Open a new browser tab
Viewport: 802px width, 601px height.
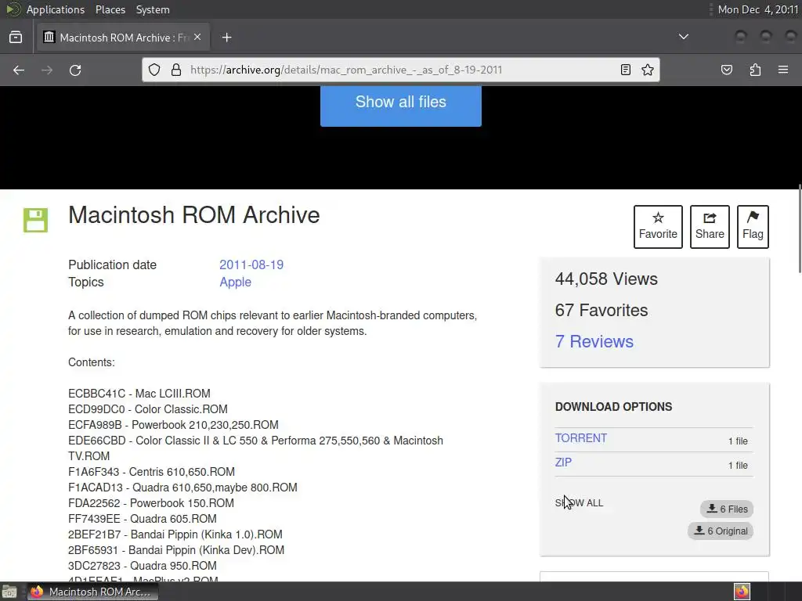click(226, 38)
